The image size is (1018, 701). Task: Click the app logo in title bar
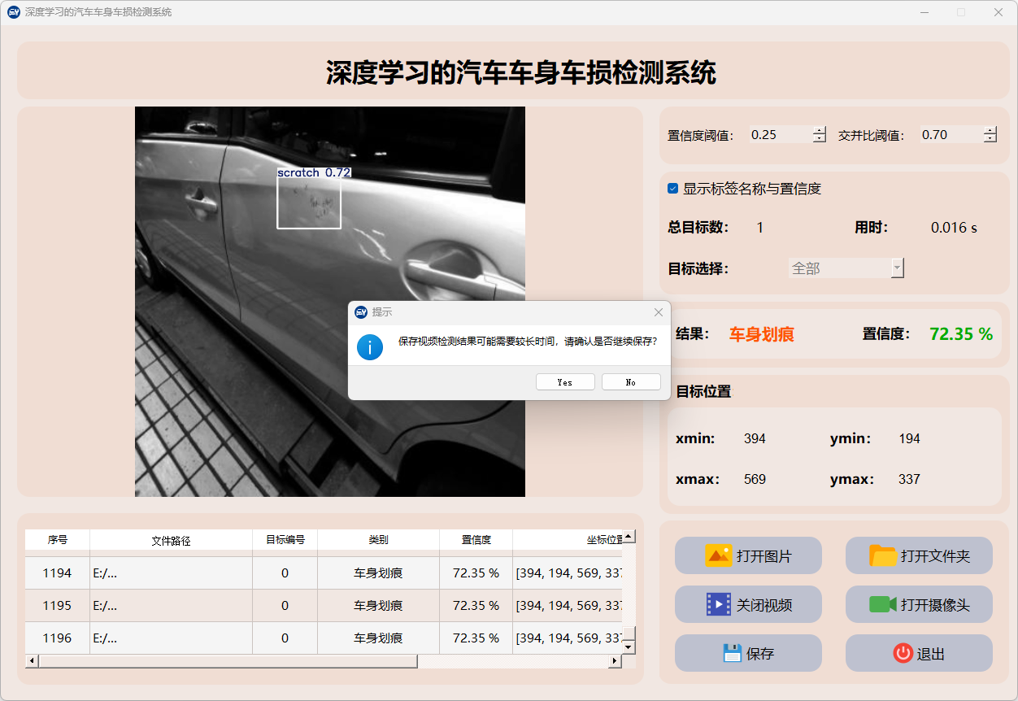13,12
